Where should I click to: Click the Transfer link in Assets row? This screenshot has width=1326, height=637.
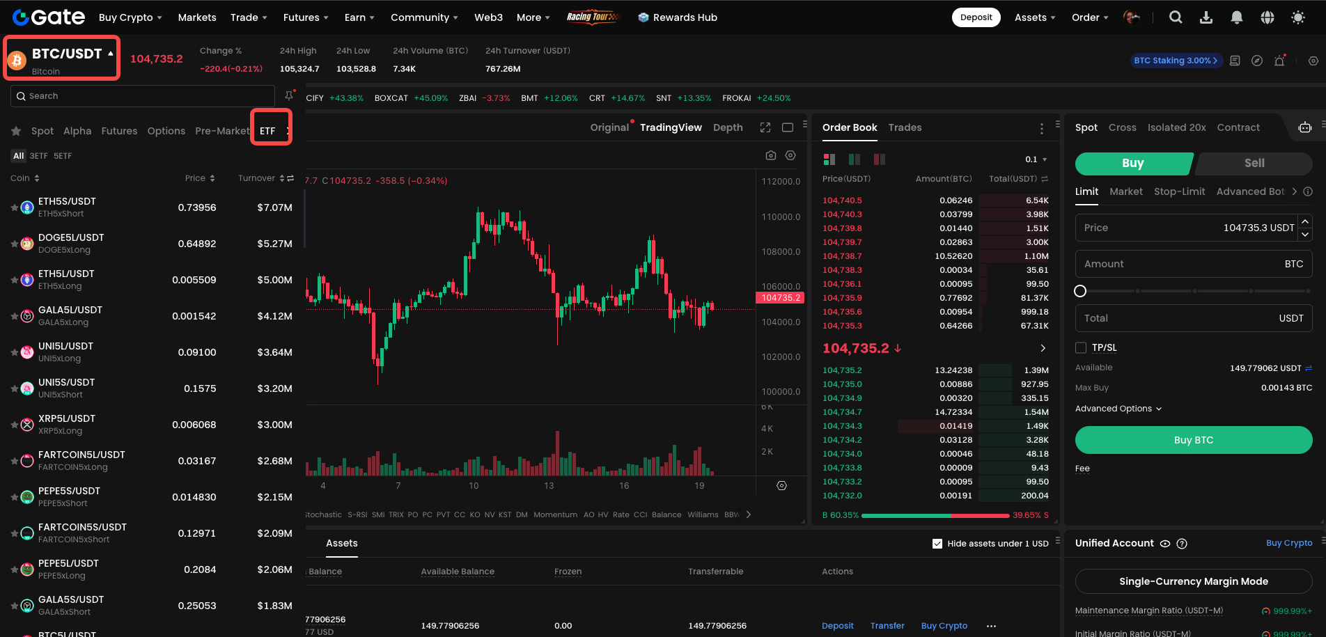pos(887,626)
